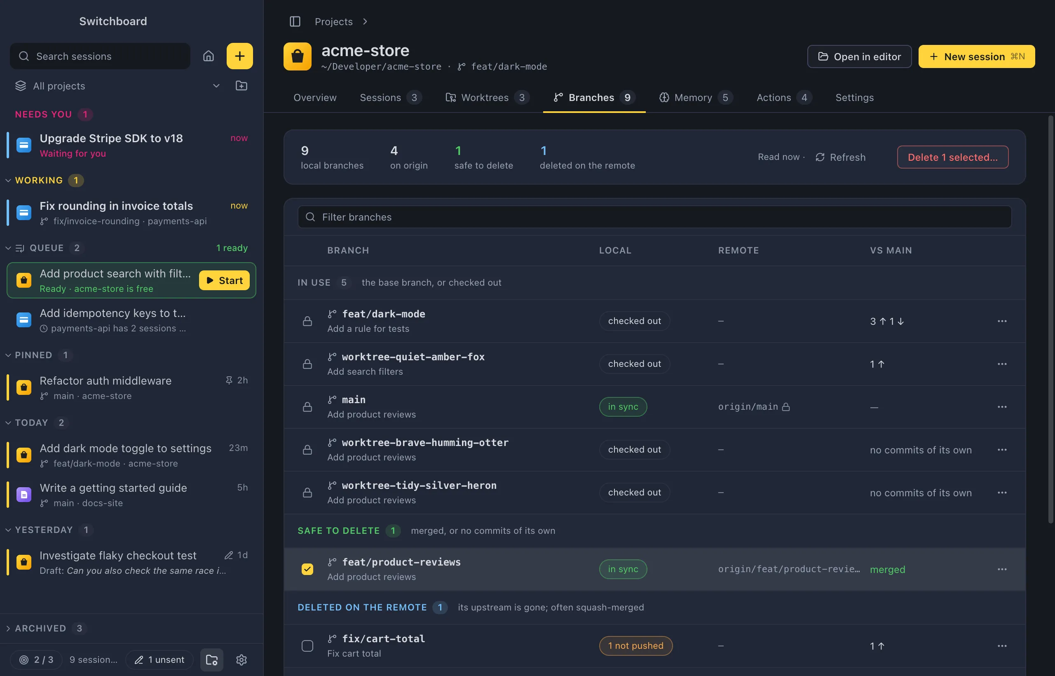Collapse the WORKING section

8,181
